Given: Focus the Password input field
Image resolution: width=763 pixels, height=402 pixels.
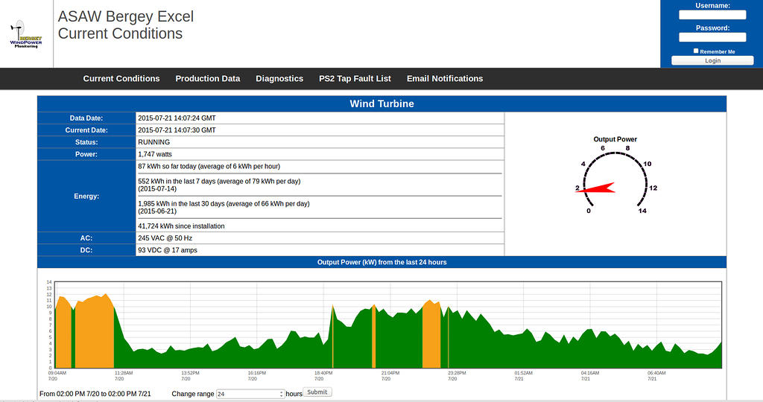Looking at the screenshot, I should pyautogui.click(x=712, y=37).
